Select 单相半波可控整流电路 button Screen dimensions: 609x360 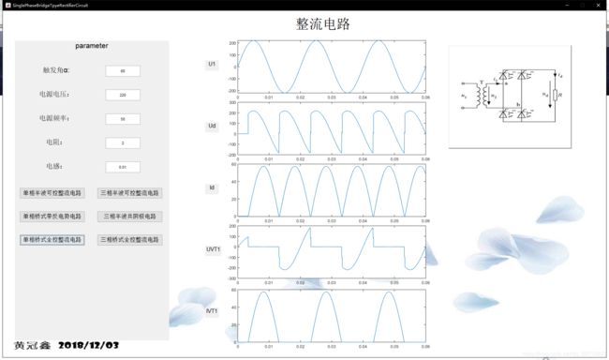(x=52, y=193)
